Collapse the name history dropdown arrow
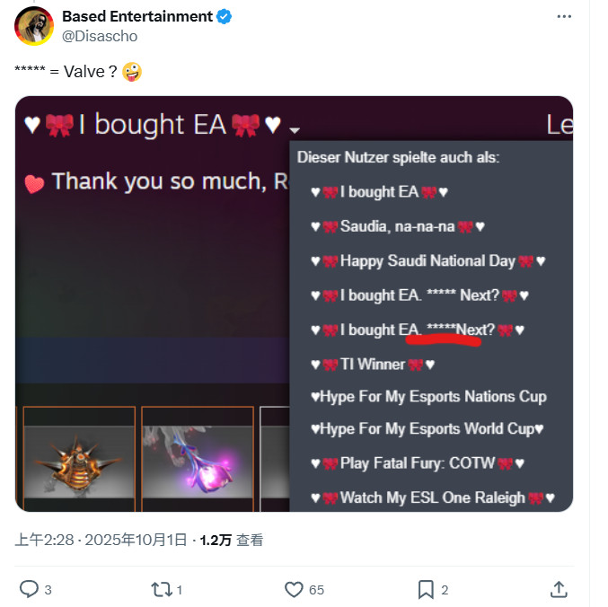 (x=295, y=129)
